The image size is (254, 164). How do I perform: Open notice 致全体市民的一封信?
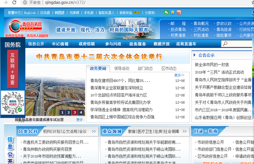pos(212,65)
